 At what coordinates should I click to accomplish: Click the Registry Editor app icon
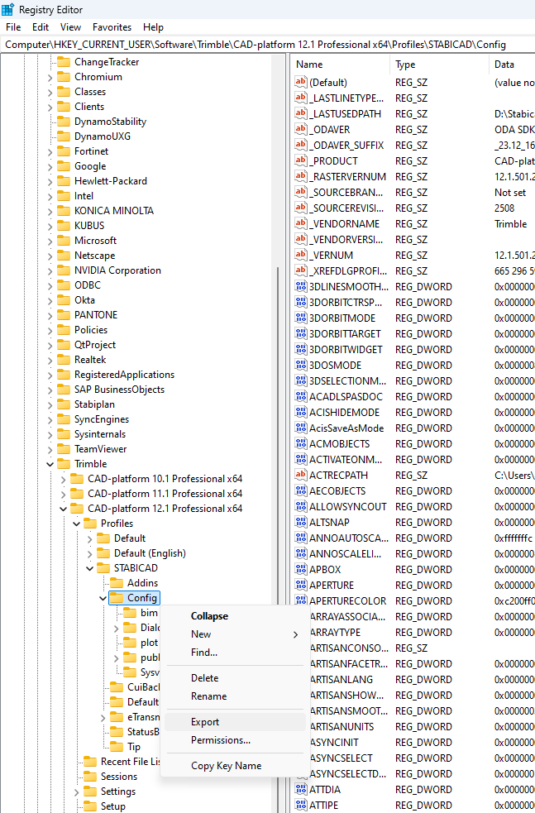[7, 9]
